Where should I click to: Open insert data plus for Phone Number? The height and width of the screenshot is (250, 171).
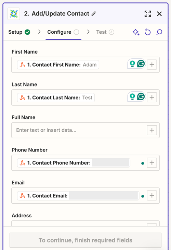(x=152, y=163)
